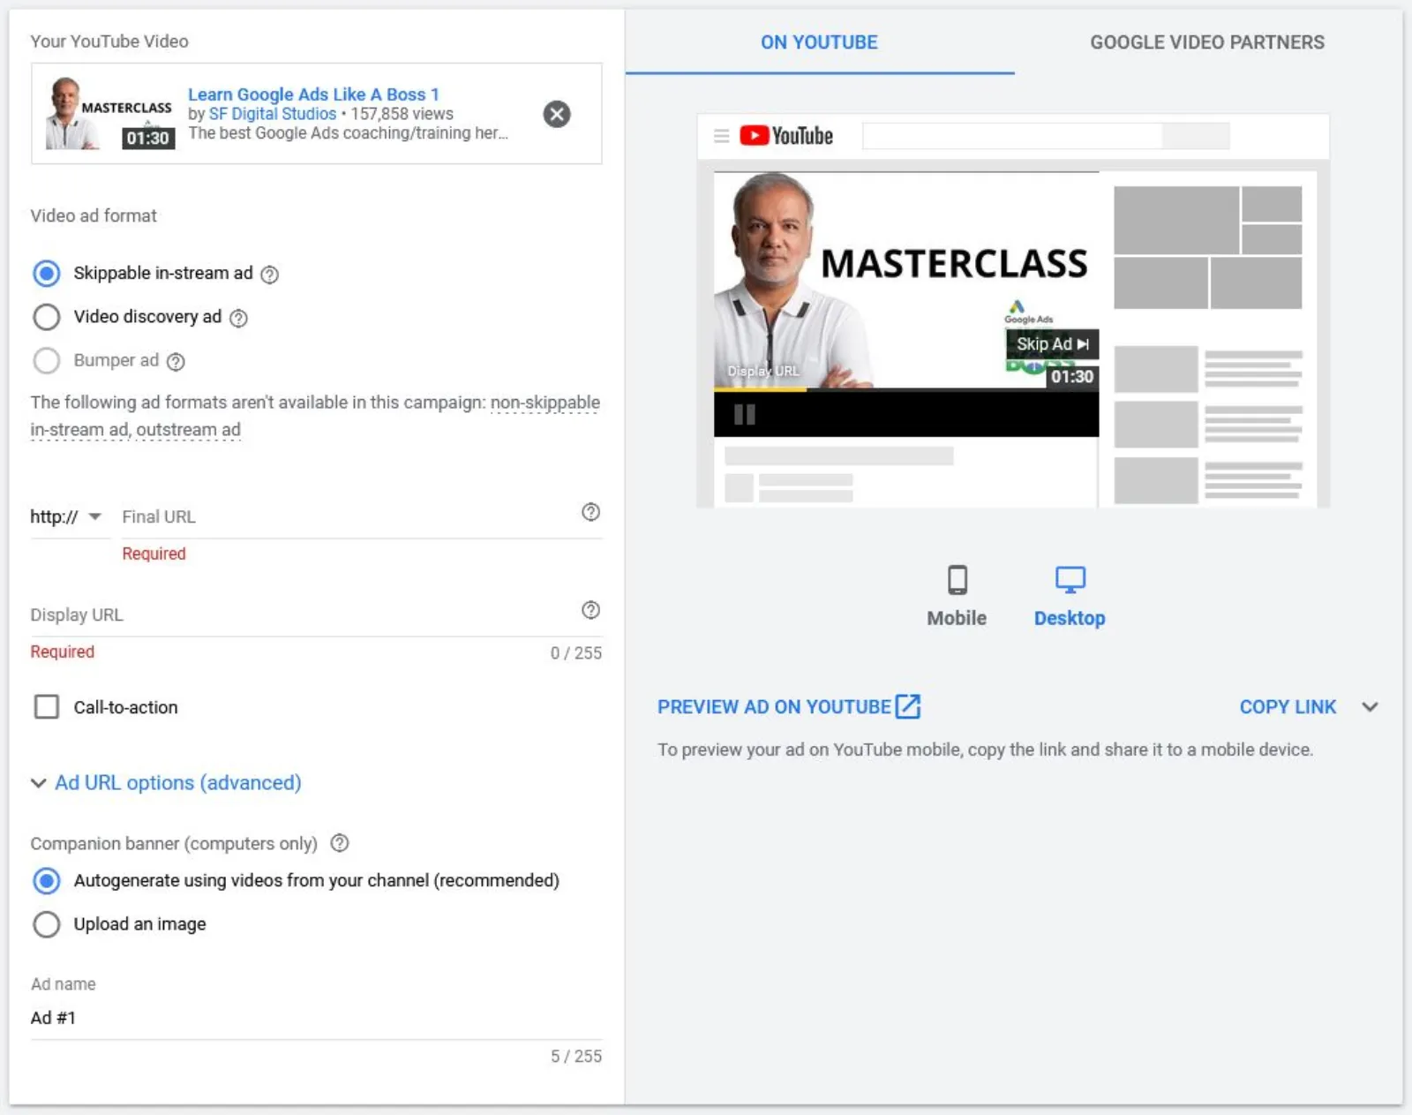Edit the Ad name field
The width and height of the screenshot is (1412, 1115).
click(x=316, y=1018)
